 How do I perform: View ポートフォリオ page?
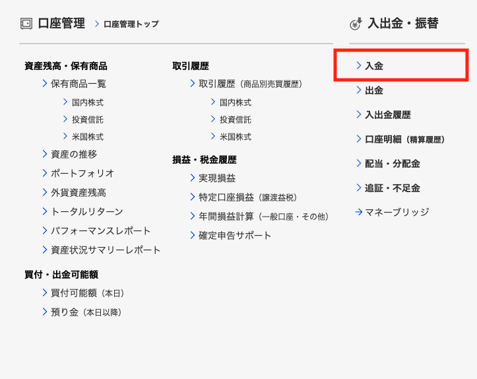coord(82,173)
